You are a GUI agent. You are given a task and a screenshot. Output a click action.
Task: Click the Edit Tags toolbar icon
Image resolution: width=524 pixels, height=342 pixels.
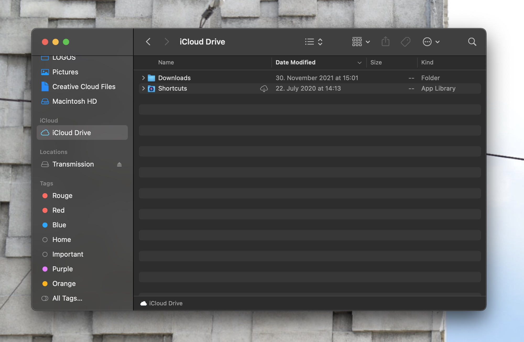pyautogui.click(x=406, y=42)
